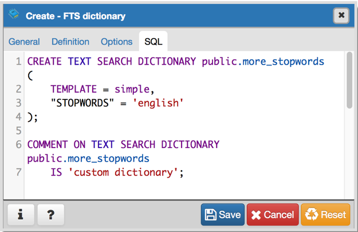
Task: Click the 'english' stopwords string value
Action: [x=157, y=103]
